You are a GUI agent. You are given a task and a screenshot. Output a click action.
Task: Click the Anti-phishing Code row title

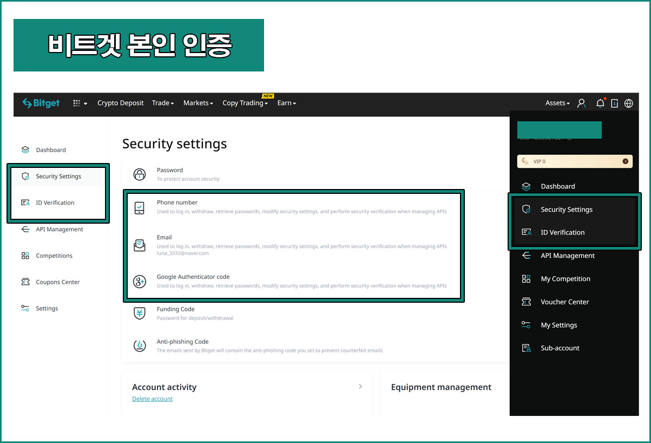pyautogui.click(x=183, y=342)
